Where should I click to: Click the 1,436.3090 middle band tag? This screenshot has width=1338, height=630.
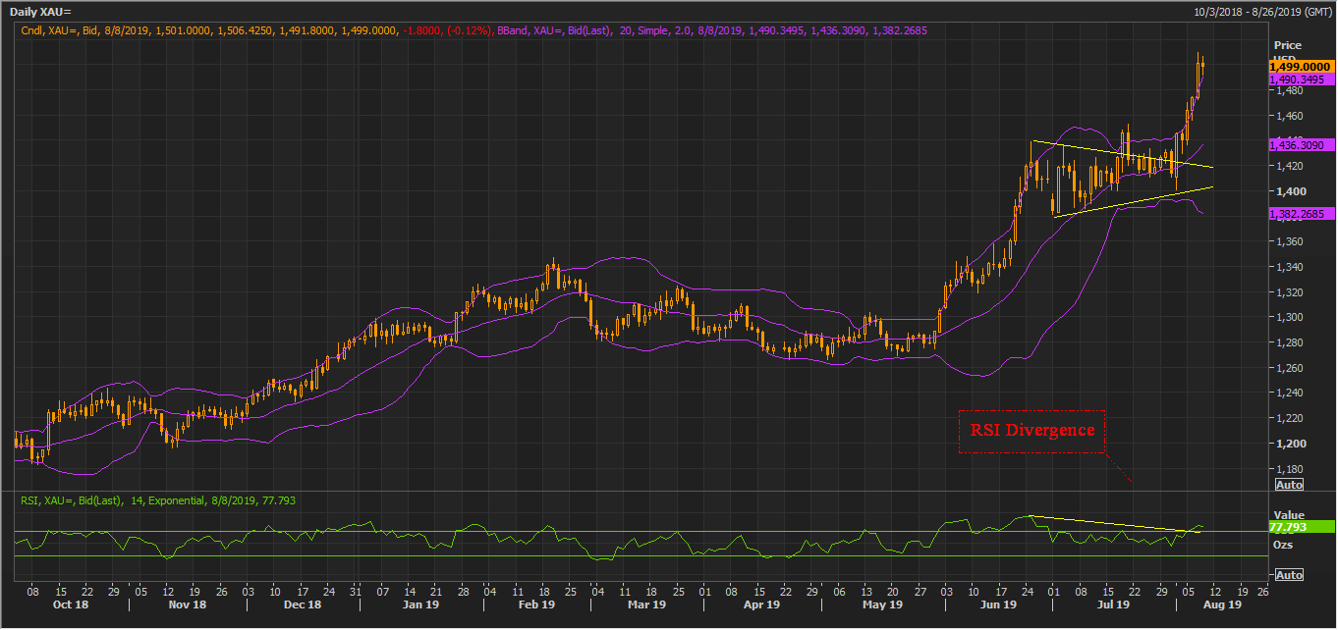[x=1301, y=144]
